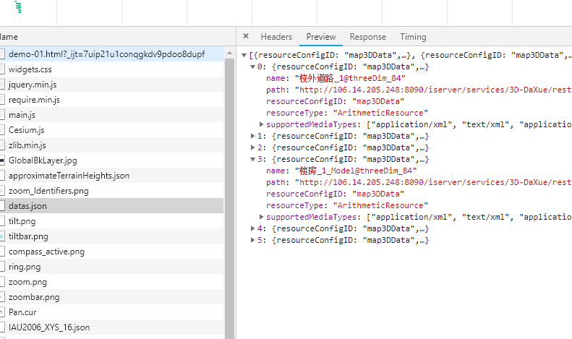Viewport: 572px width, 339px height.
Task: Select zoom_Identifiers.png request
Action: 111,191
